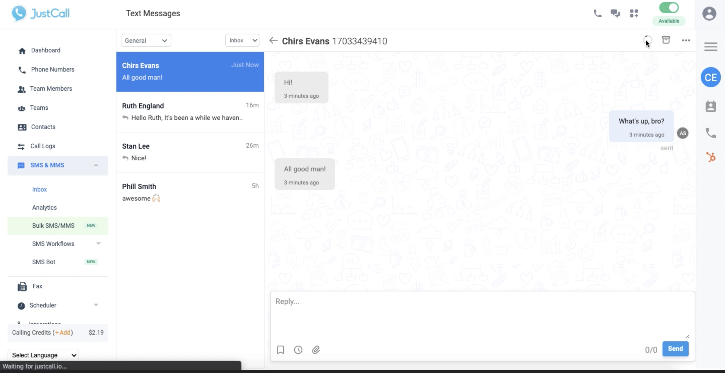Select the Chirs Evans conversation

[190, 72]
